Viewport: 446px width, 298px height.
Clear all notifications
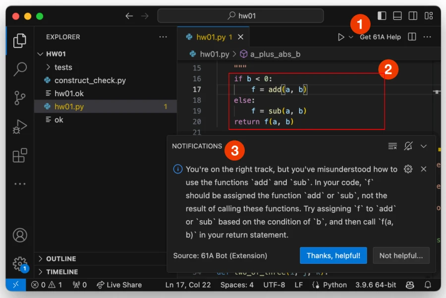tap(392, 146)
